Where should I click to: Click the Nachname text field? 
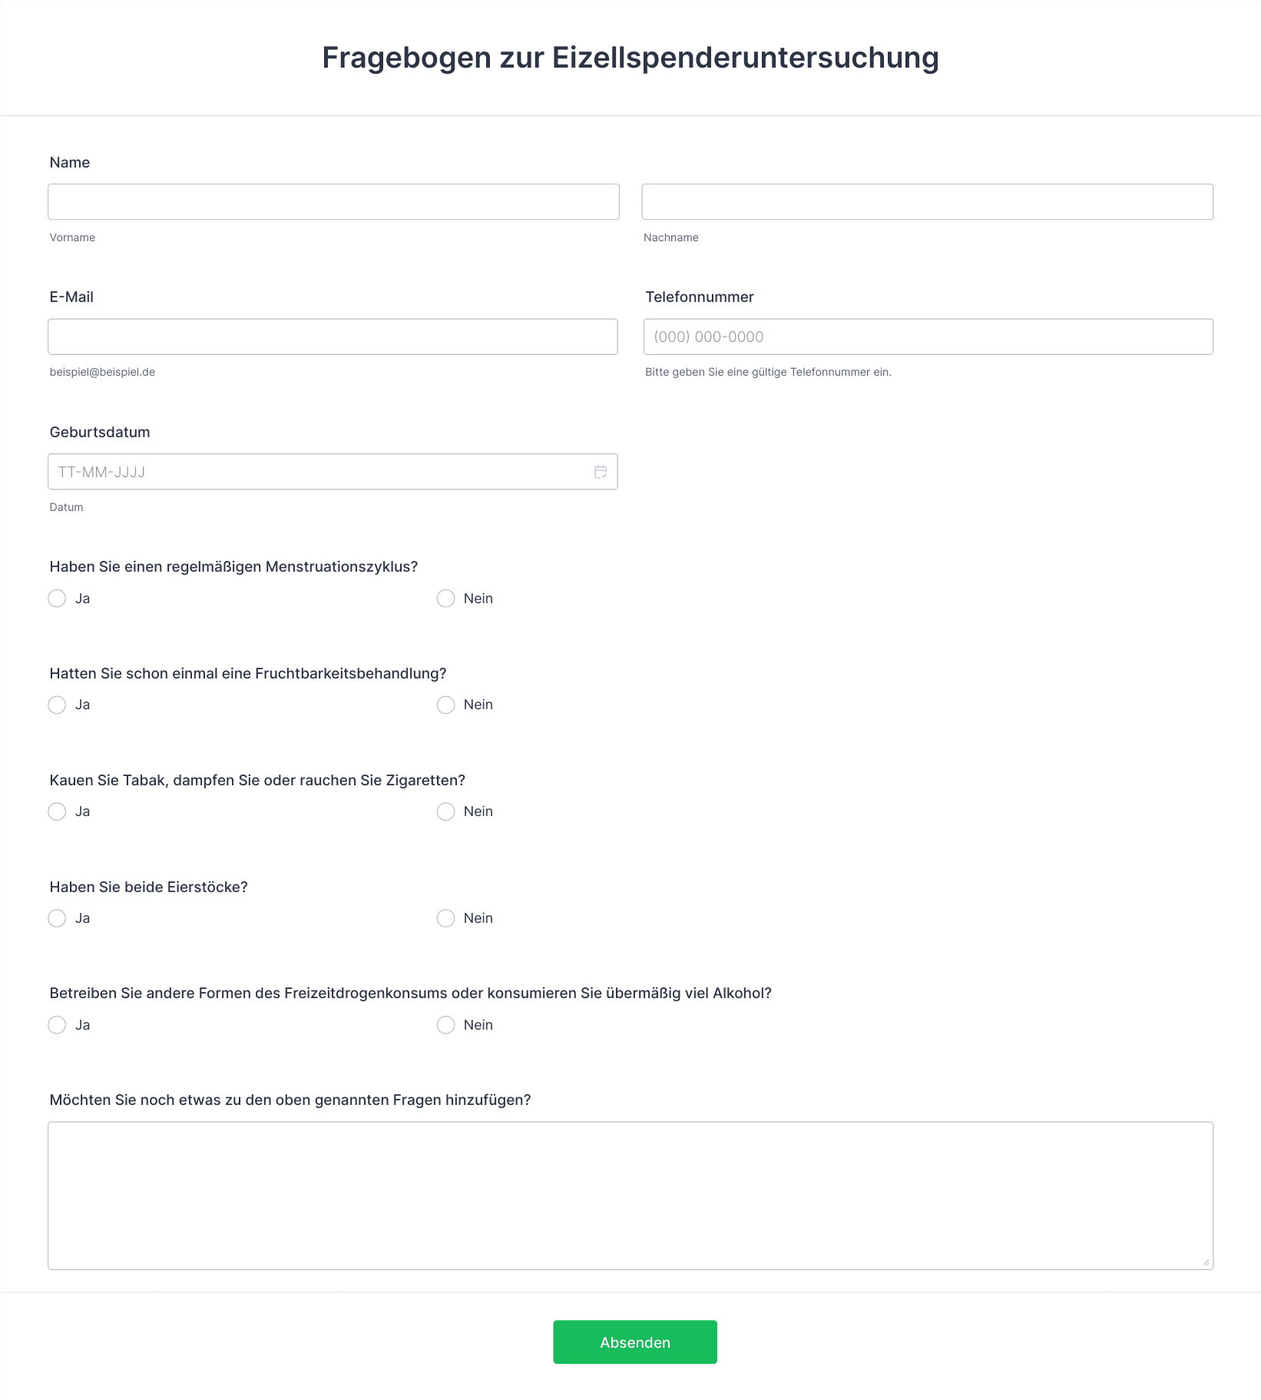tap(927, 201)
